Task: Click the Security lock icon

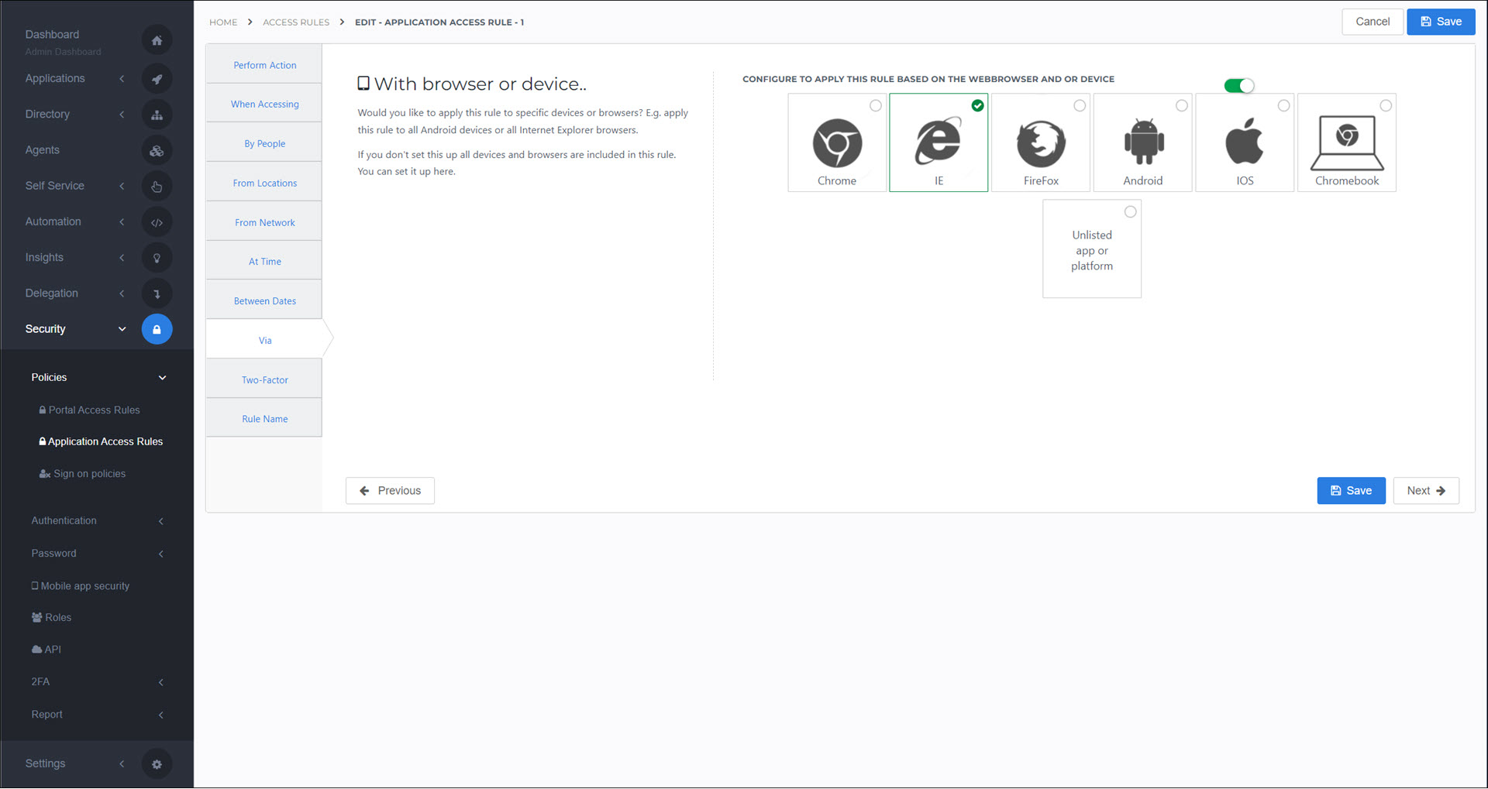Action: [x=157, y=329]
